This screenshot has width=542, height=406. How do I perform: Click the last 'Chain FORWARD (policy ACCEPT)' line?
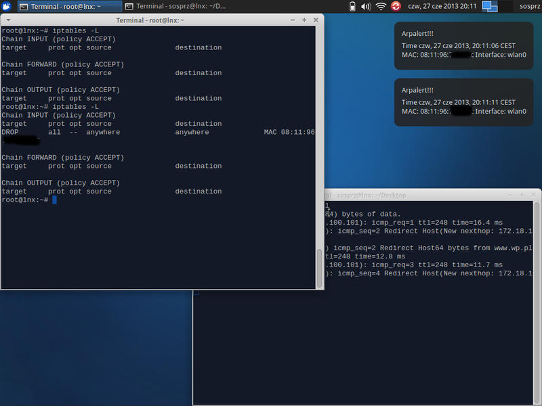click(62, 158)
